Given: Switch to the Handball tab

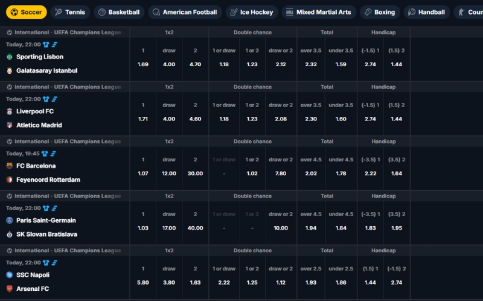Looking at the screenshot, I should (427, 12).
